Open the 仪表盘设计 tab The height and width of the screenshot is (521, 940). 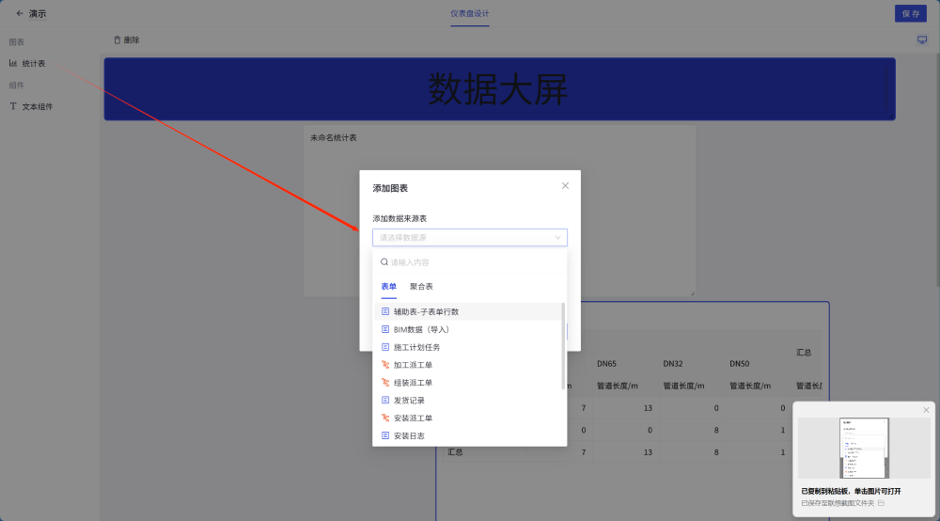(x=469, y=14)
